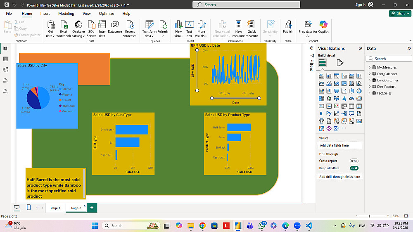Open the Format visual pane icon

[340, 63]
